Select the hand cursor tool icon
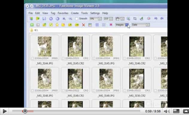Screen dimensions: 189x115 pyautogui.click(x=118, y=19)
